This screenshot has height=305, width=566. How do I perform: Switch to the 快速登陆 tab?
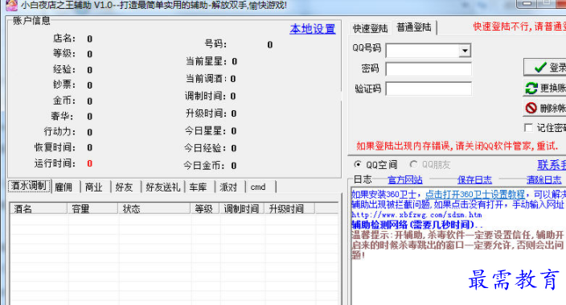(370, 28)
